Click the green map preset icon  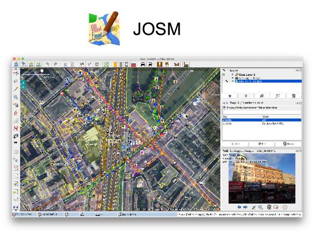coord(106,64)
